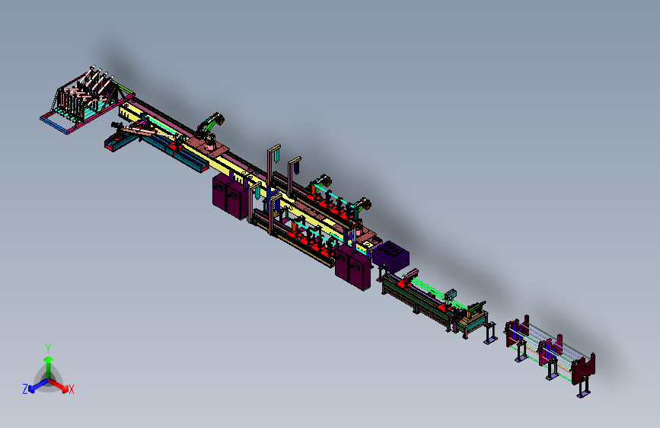Select the maroon roller stand assembly at the line's right end
The height and width of the screenshot is (428, 660).
pos(550,355)
